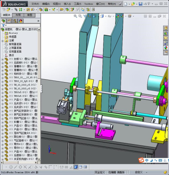Open the DisplayManager color ball tab
The width and height of the screenshot is (169, 175).
(x=21, y=21)
